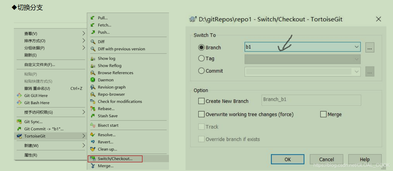Screen dimensions: 393x171
Task: Click the Repo-browser icon
Action: click(93, 94)
